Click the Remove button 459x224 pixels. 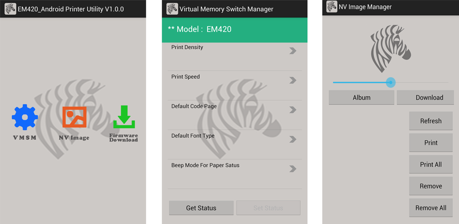[431, 186]
